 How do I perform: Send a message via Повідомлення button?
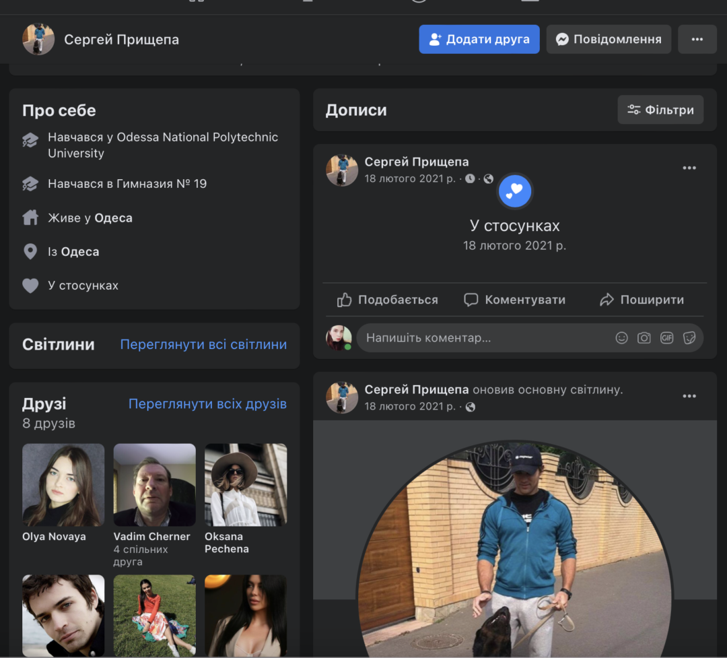click(609, 40)
